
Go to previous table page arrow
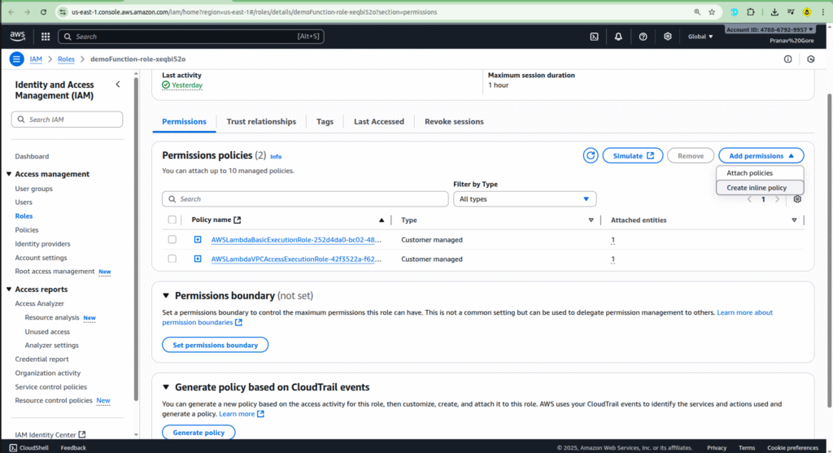click(x=749, y=199)
